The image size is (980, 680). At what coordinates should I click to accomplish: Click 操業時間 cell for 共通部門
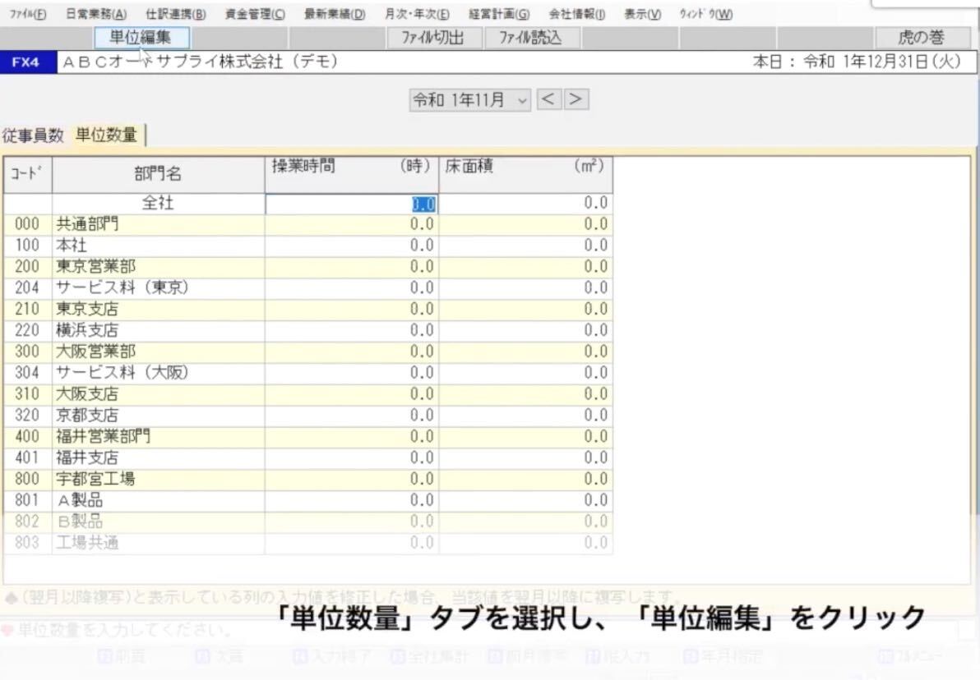coord(352,225)
